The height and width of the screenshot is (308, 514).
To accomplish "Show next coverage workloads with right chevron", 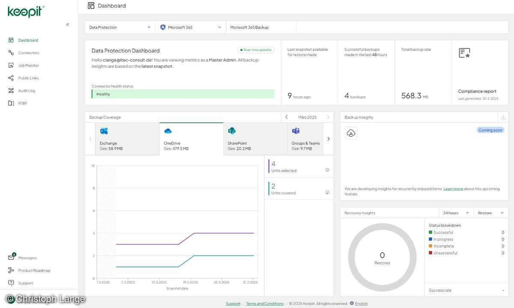I will click(x=329, y=139).
